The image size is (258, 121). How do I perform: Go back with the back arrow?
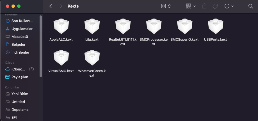(51, 6)
